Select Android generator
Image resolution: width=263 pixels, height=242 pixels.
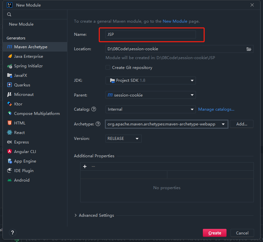[35, 180]
